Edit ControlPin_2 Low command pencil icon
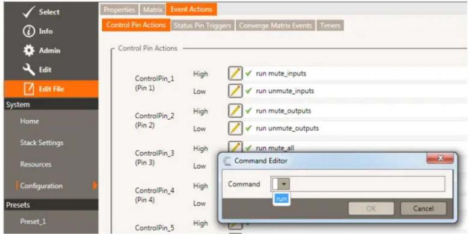Viewport: 468px width, 234px height. [235, 129]
